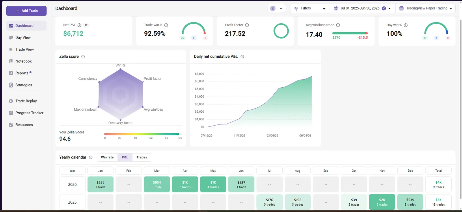This screenshot has width=462, height=212.
Task: Click the 2026 Jan $558 cell
Action: (100, 184)
